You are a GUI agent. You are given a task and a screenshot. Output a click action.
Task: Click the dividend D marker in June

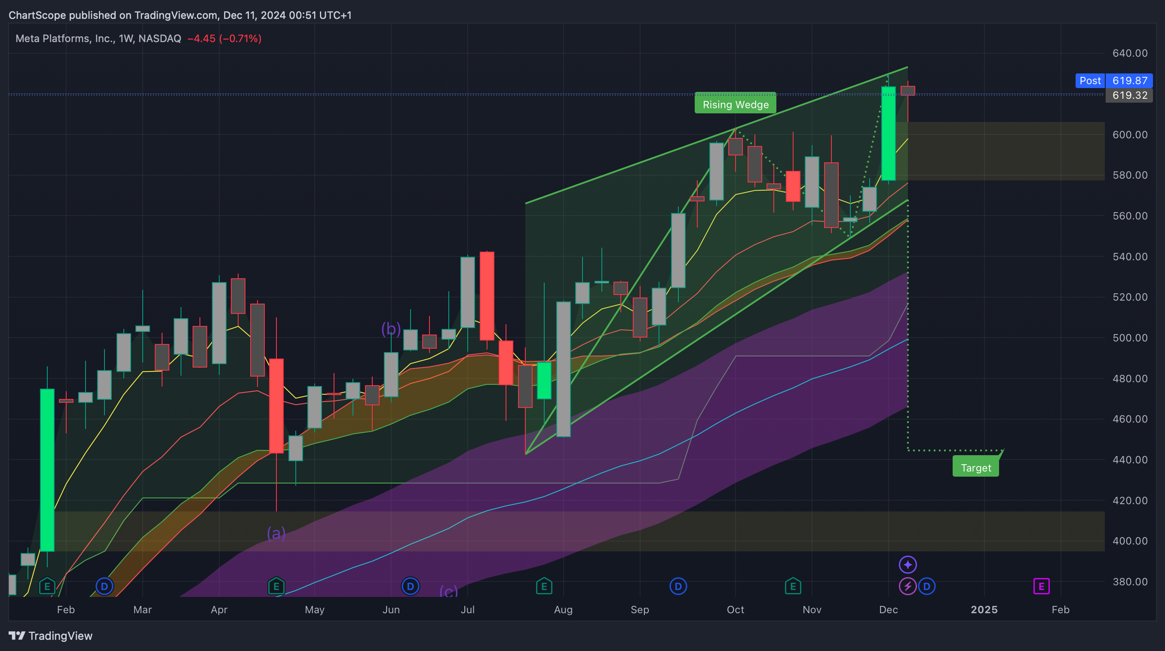(410, 587)
